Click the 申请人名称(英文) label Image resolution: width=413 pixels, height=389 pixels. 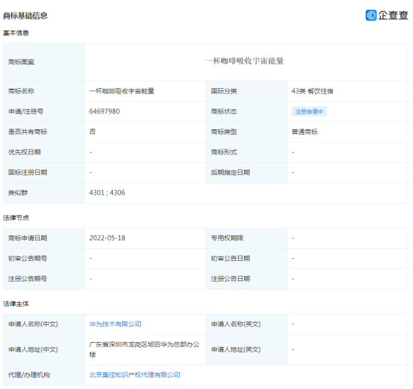pyautogui.click(x=236, y=324)
